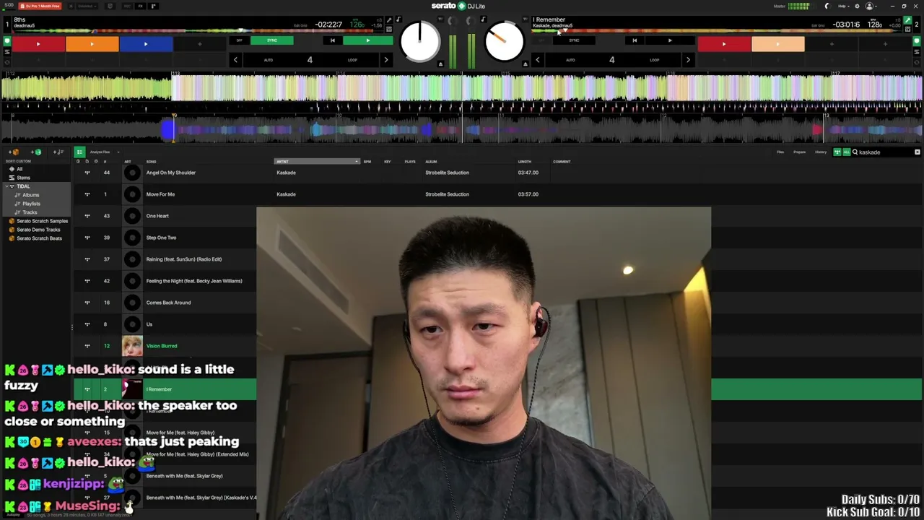The height and width of the screenshot is (520, 924).
Task: Select Stems in the crate sidebar
Action: (23, 178)
